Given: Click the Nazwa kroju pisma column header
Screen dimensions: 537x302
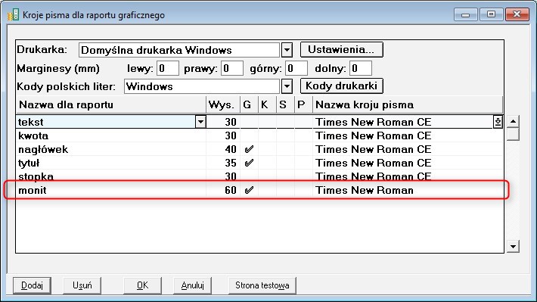Looking at the screenshot, I should (x=408, y=104).
